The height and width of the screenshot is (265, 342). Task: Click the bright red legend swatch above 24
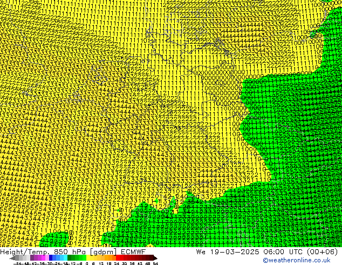(x=118, y=258)
